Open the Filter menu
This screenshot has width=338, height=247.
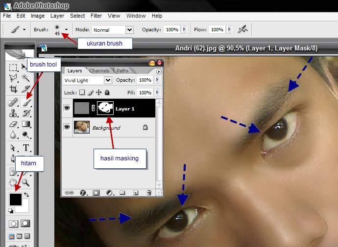click(x=96, y=16)
